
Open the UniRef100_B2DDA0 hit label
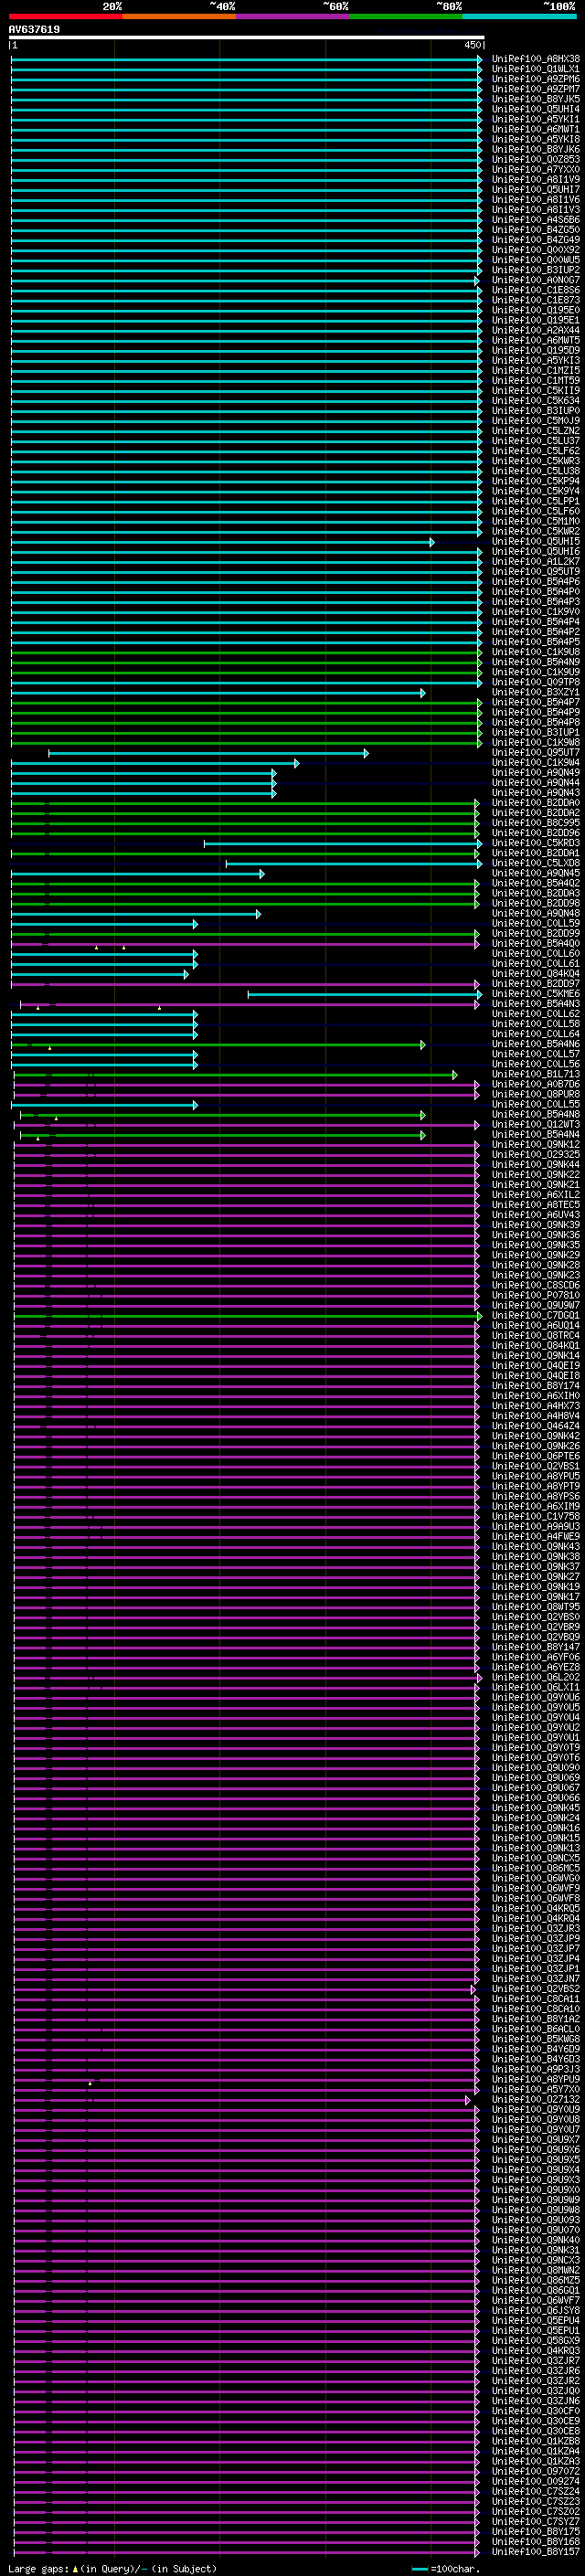[x=535, y=803]
